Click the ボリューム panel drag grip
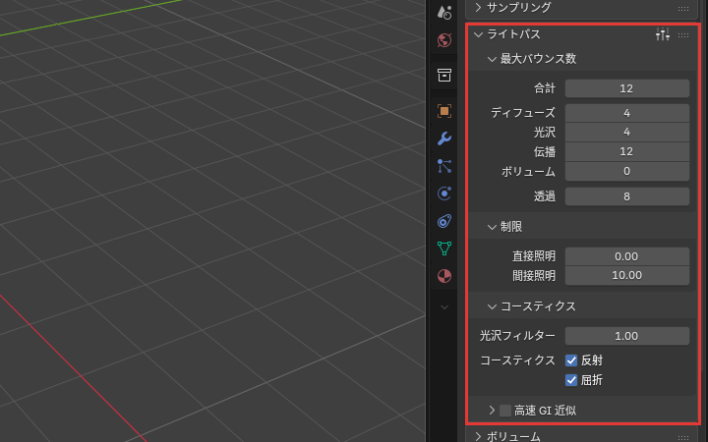Viewport: 708px width, 442px height. click(x=683, y=436)
